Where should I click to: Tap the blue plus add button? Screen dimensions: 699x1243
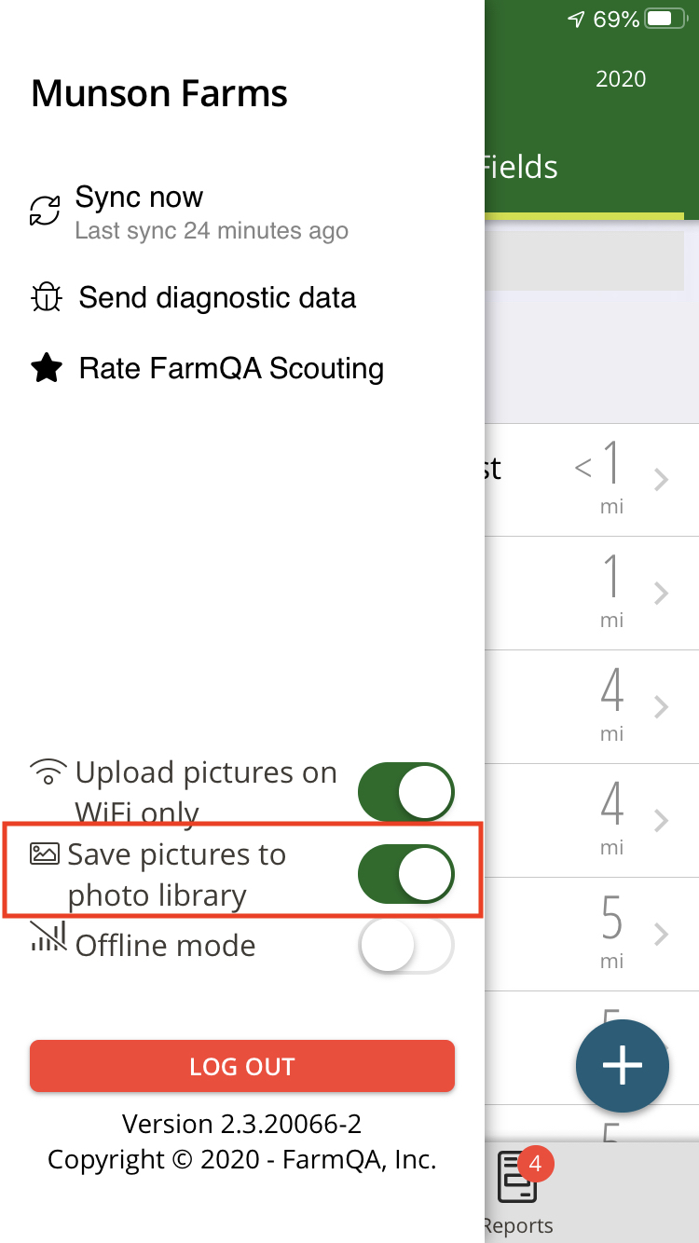623,1067
